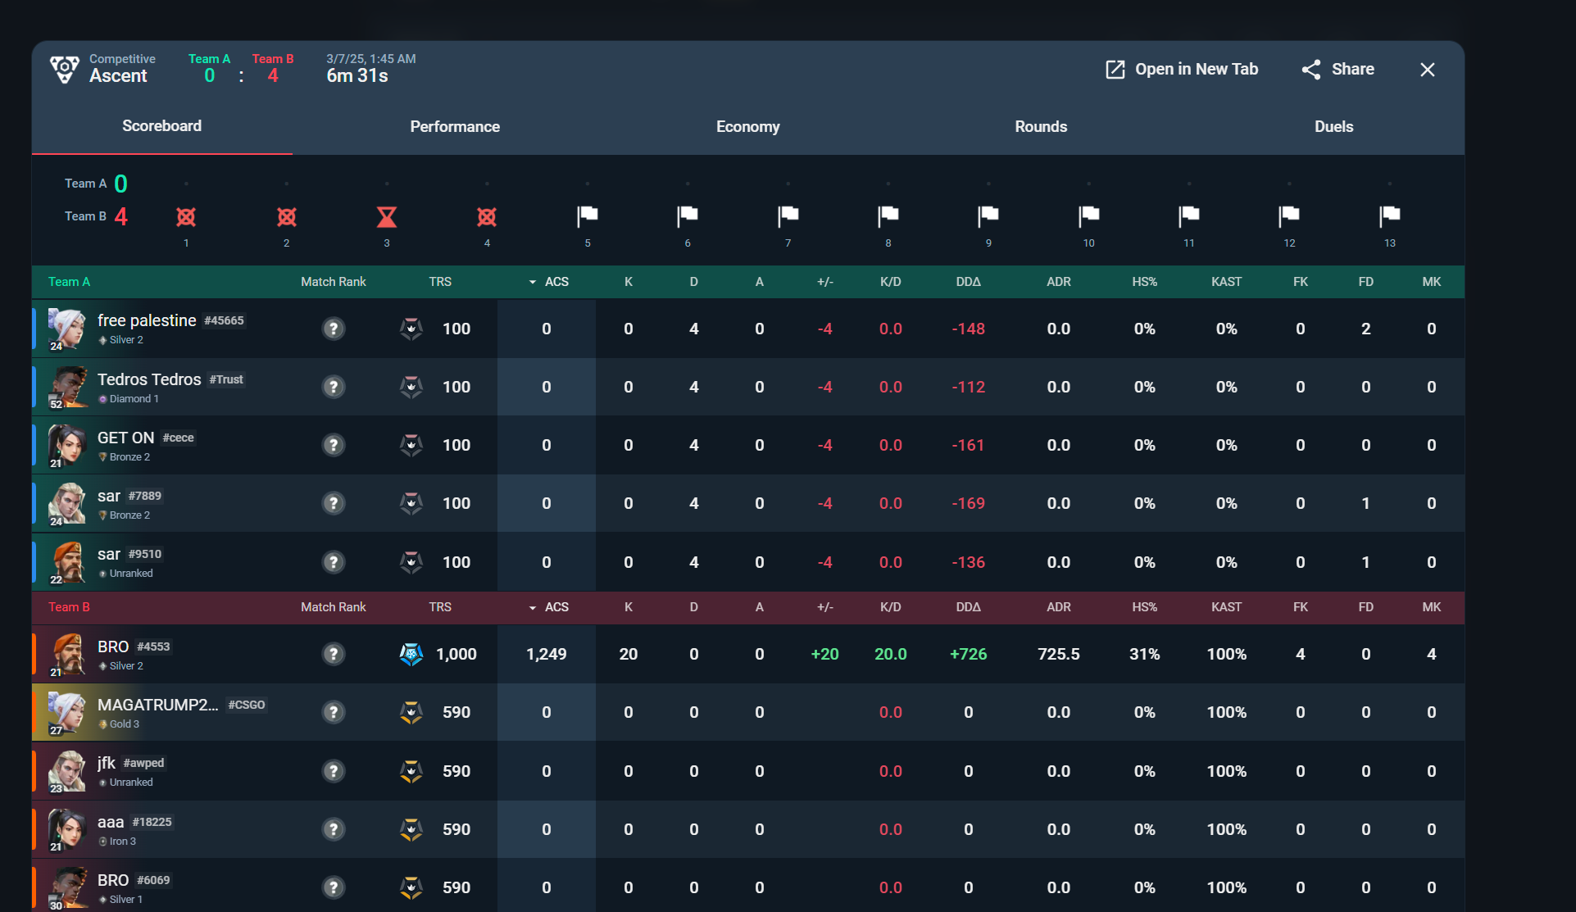Click the round 5 flag icon

(x=588, y=216)
